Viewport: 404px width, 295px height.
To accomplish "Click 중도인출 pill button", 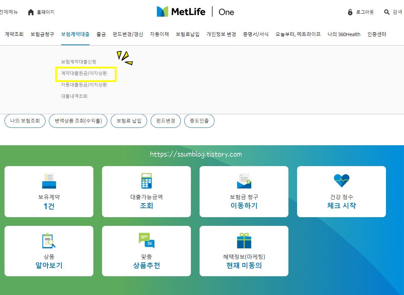I will pyautogui.click(x=199, y=121).
